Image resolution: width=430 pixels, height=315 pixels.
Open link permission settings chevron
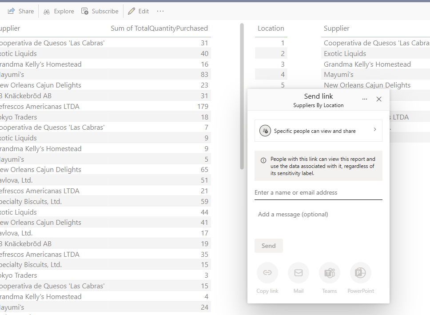point(375,130)
